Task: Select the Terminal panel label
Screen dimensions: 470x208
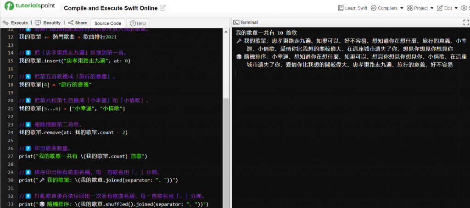Action: click(x=249, y=22)
